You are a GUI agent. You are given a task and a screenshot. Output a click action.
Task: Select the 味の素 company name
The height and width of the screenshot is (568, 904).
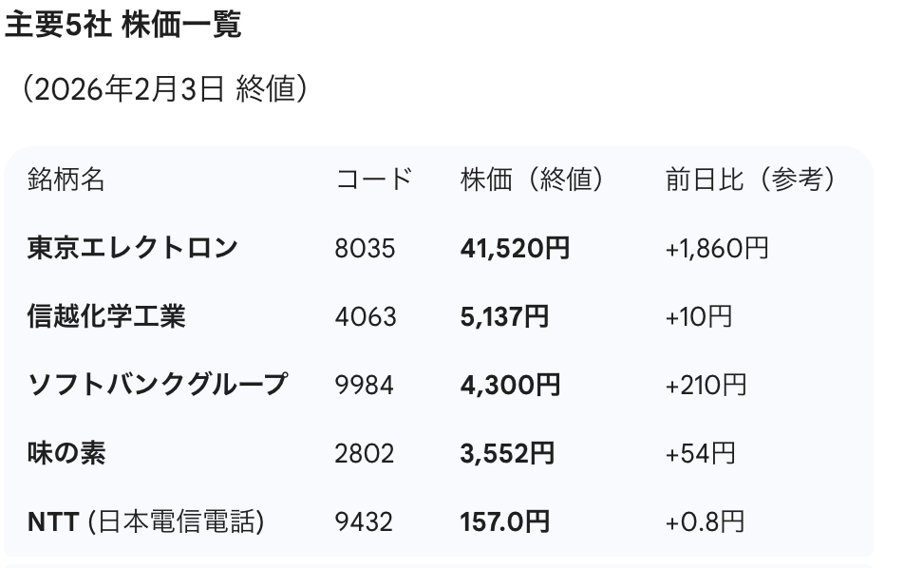coord(66,453)
